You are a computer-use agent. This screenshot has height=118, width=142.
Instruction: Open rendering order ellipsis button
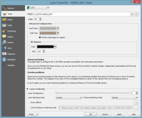(x=136, y=108)
